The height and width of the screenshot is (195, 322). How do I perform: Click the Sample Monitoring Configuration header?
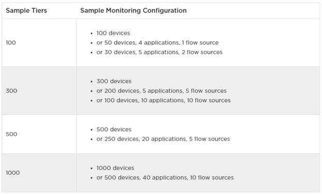[133, 10]
